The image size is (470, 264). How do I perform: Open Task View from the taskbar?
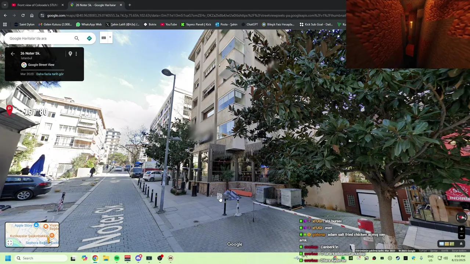[73, 258]
